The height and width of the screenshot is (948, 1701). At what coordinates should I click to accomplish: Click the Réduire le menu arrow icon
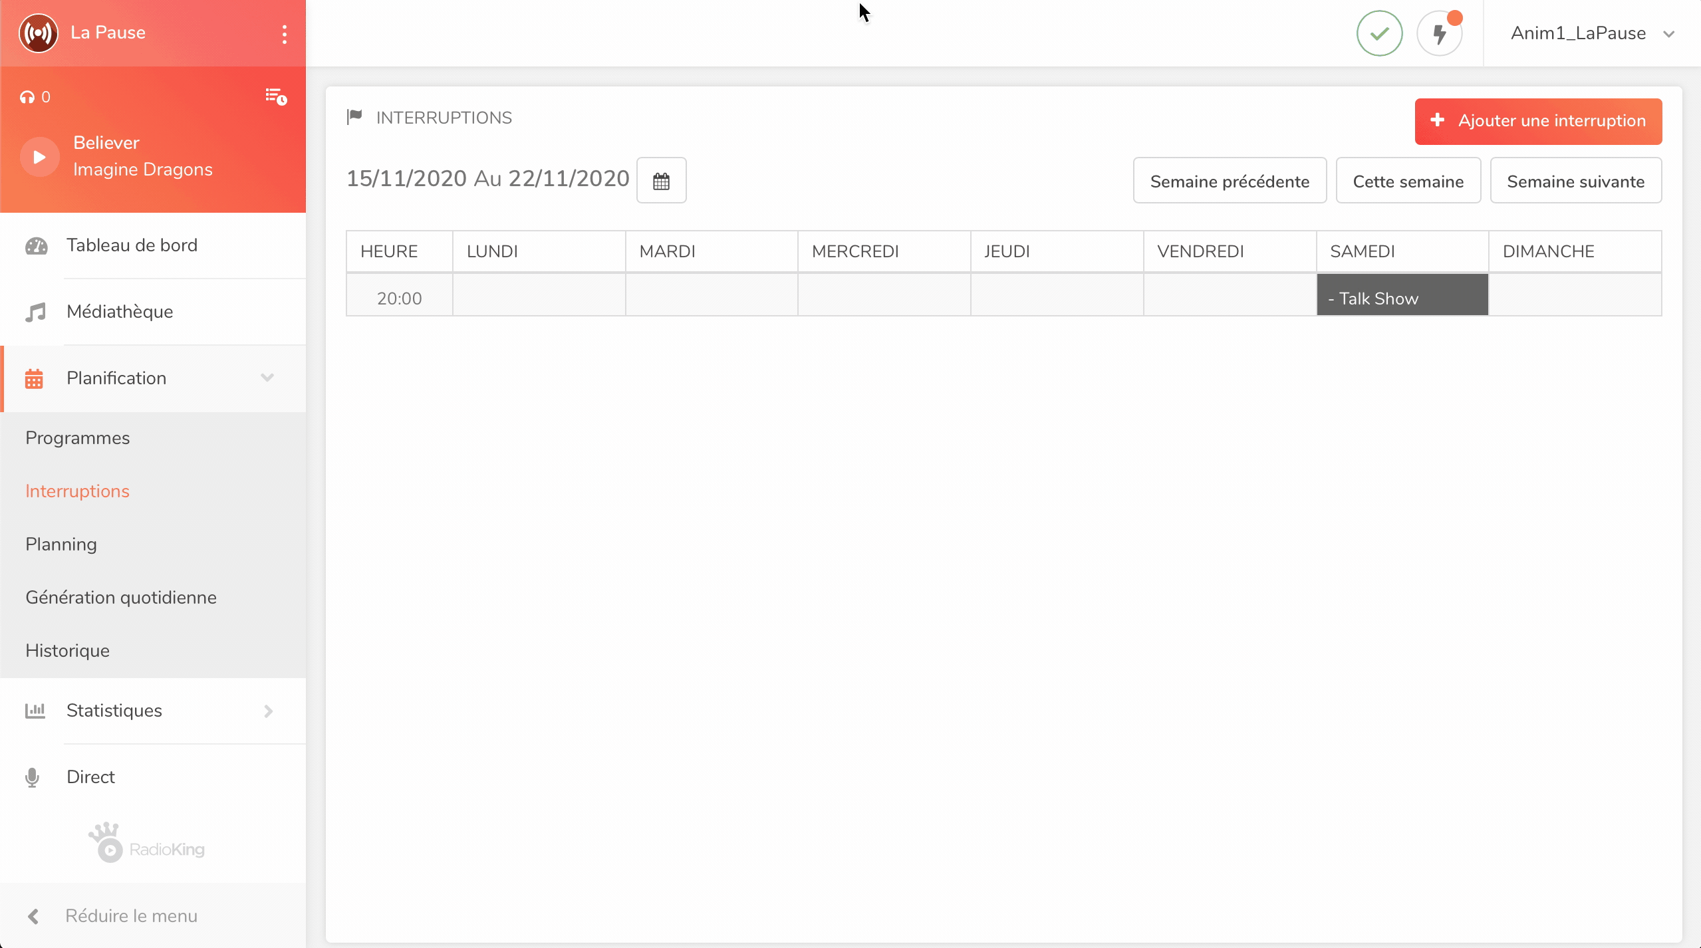[x=33, y=917]
